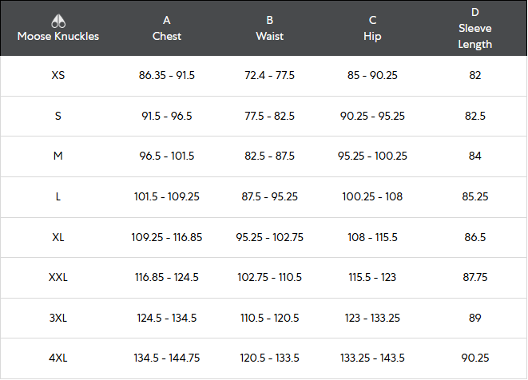Click the 3XL size row label

click(x=58, y=318)
